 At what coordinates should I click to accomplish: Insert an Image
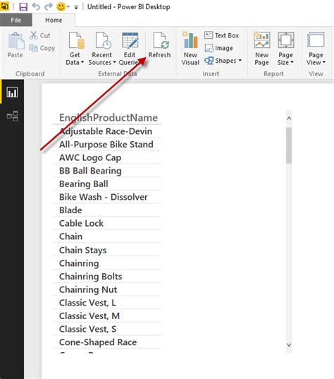tap(218, 48)
